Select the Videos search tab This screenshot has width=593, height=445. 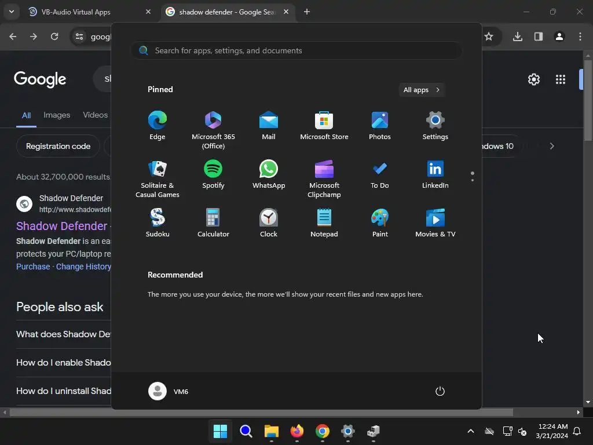96,115
